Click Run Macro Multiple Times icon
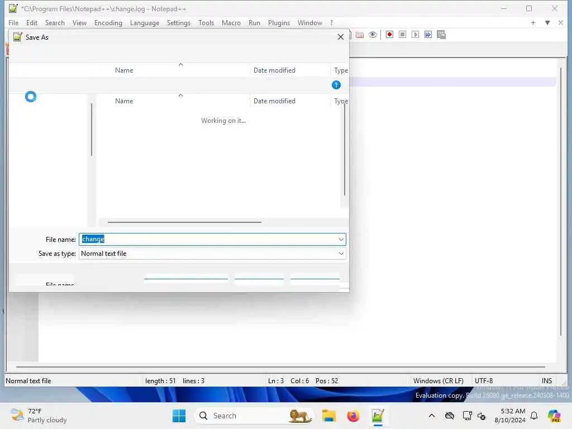 [x=428, y=35]
